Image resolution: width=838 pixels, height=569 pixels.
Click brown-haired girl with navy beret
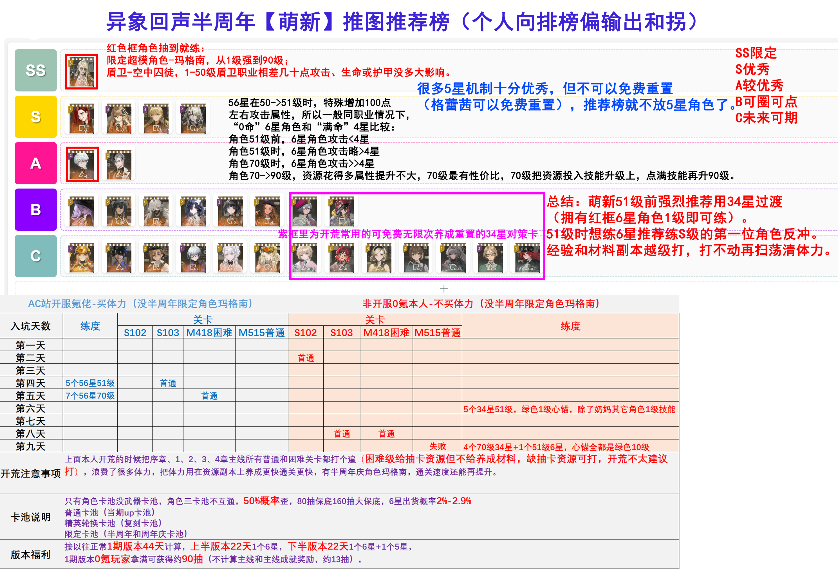[267, 211]
